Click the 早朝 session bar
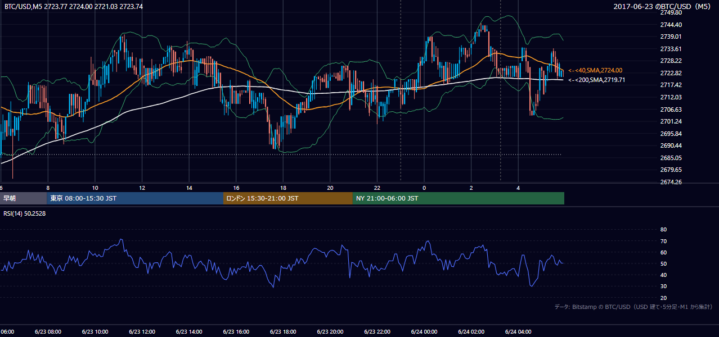 pyautogui.click(x=23, y=198)
